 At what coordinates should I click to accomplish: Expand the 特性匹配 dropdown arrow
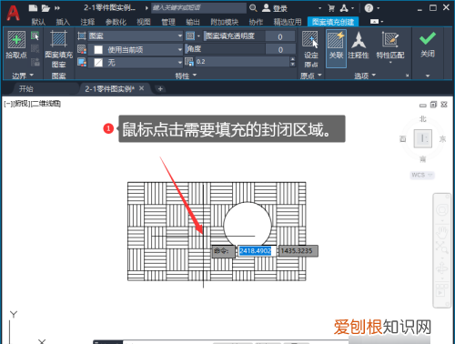[x=390, y=63]
